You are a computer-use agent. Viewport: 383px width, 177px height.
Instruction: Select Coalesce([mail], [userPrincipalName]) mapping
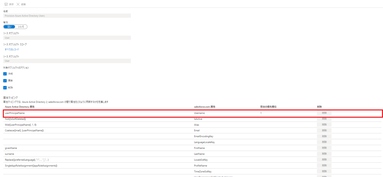pyautogui.click(x=24, y=130)
